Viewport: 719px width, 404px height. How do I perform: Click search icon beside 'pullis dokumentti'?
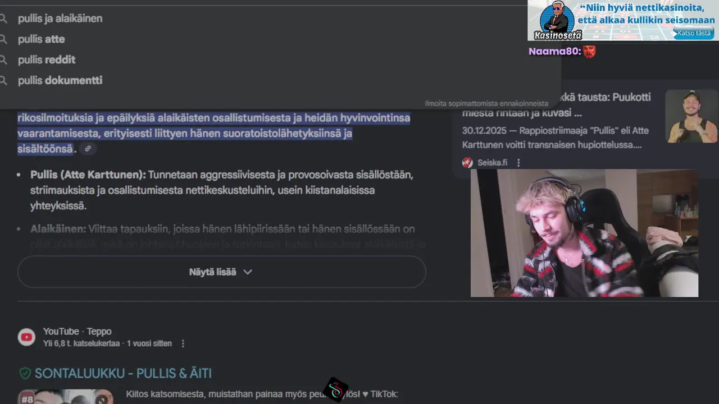[3, 81]
